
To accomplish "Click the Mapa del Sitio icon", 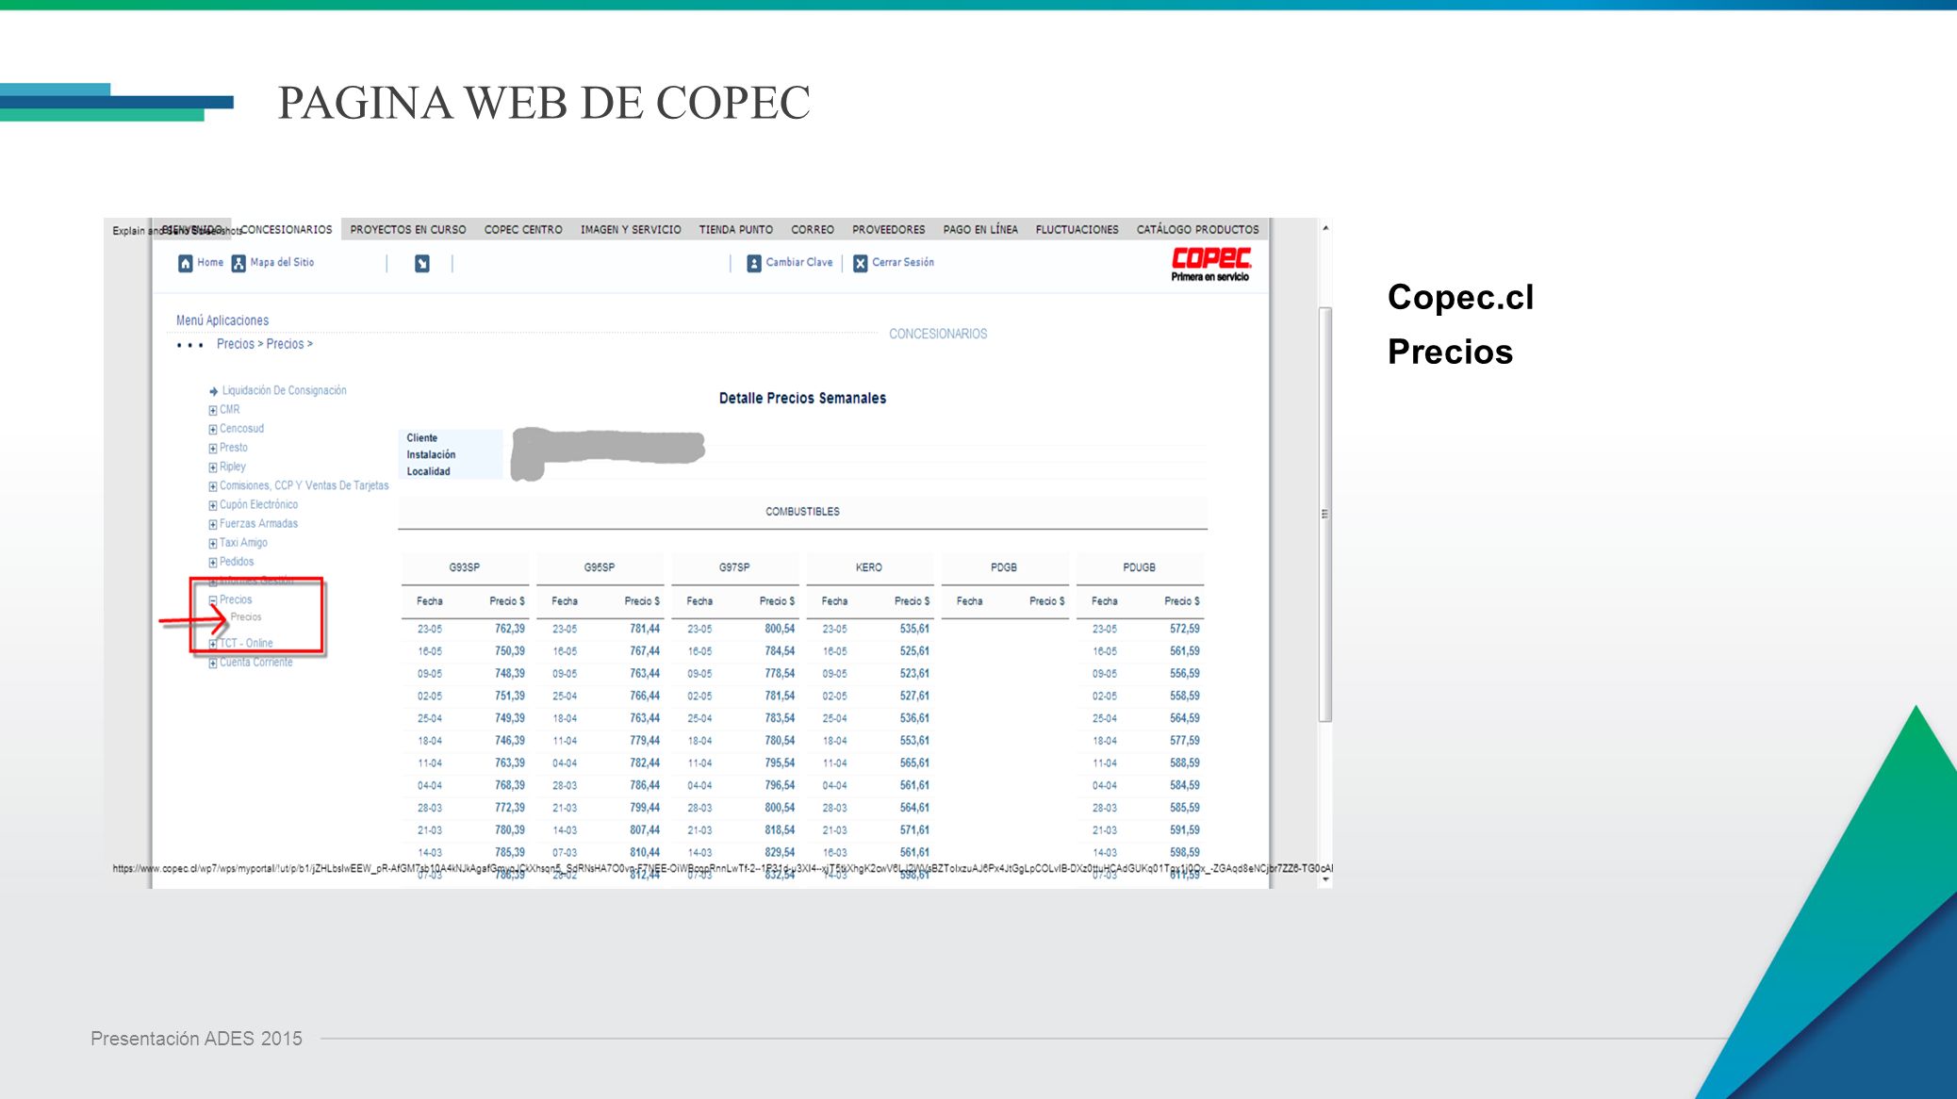I will 238,263.
